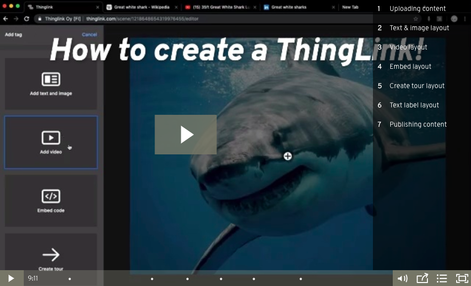Toggle mute with the speaker icon
Screen dimensions: 471x286
click(x=402, y=278)
